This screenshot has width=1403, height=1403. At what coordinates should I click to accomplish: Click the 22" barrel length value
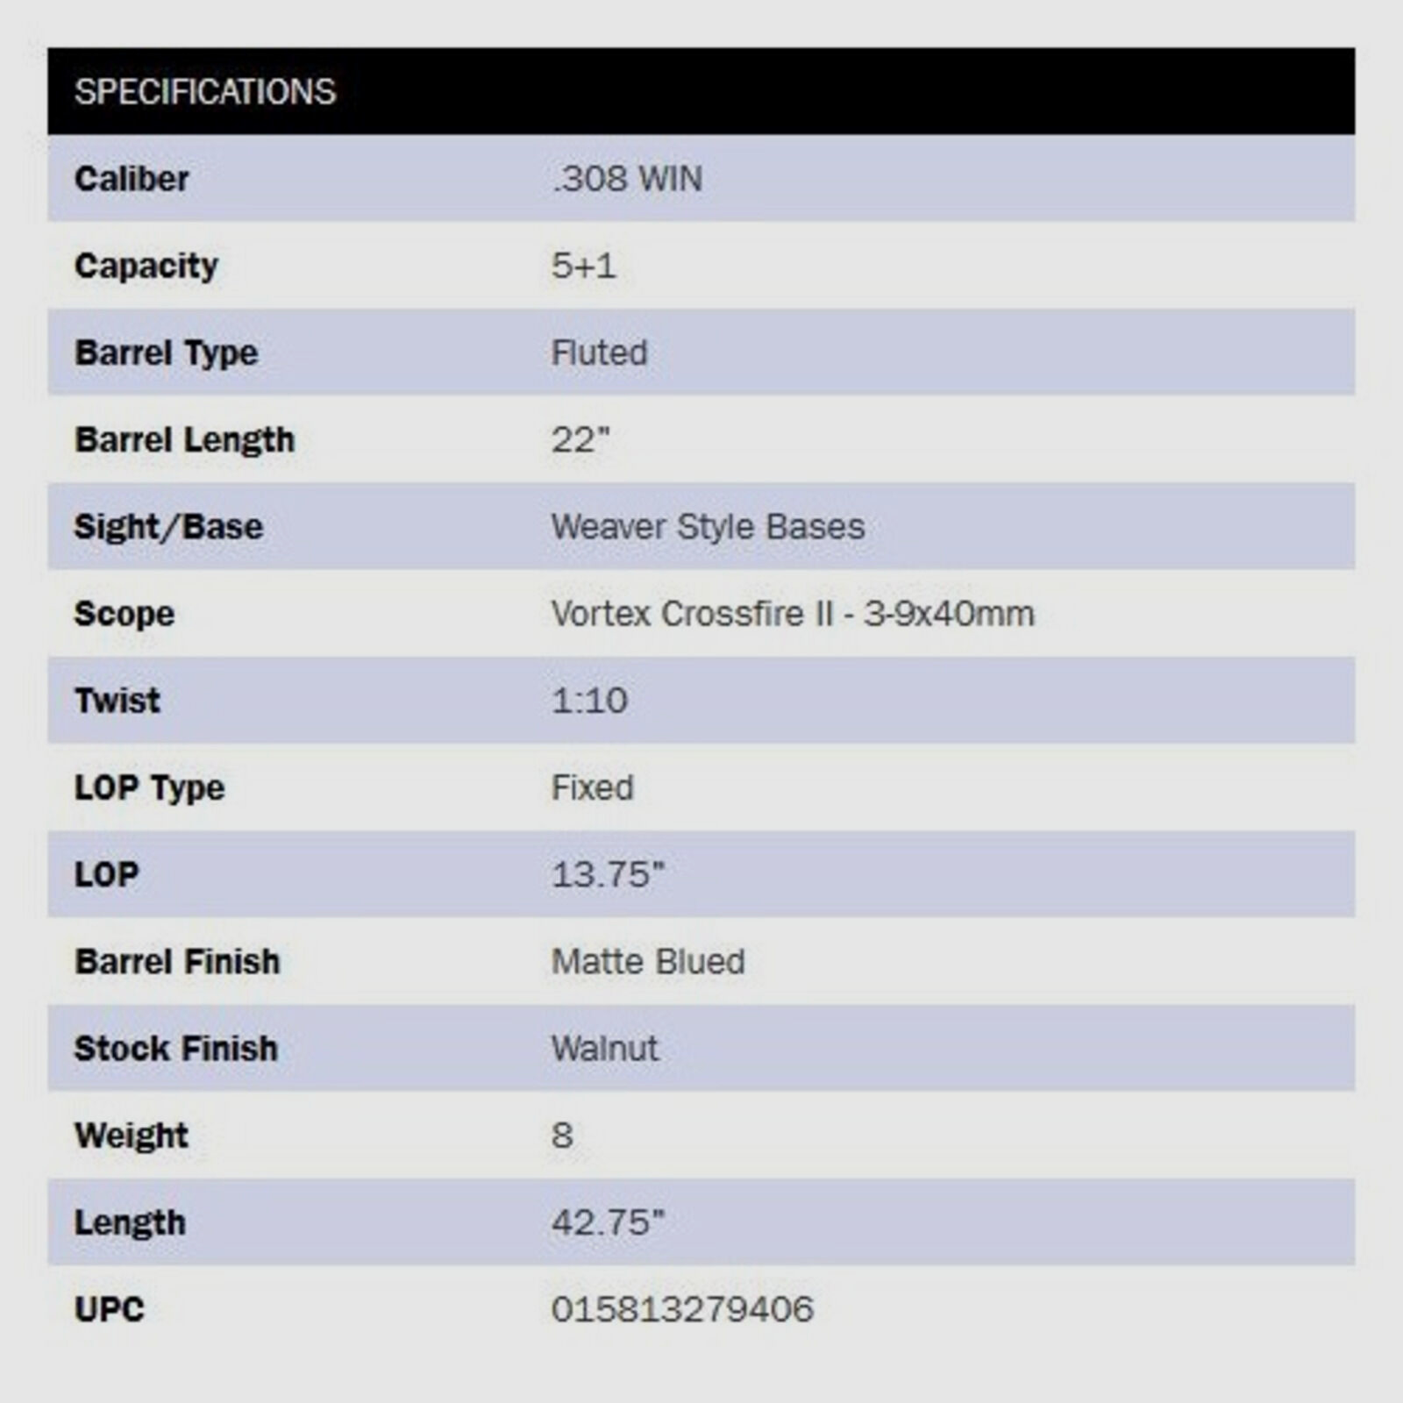click(580, 439)
